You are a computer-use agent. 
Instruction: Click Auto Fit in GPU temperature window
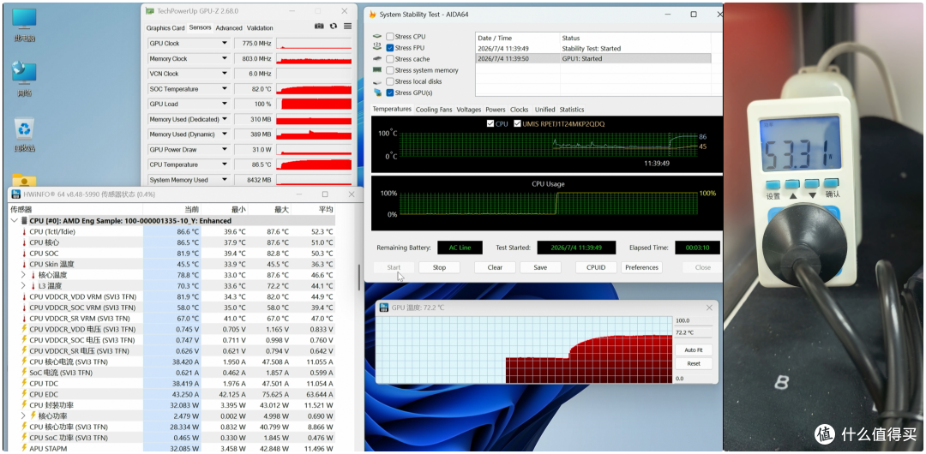coord(694,350)
